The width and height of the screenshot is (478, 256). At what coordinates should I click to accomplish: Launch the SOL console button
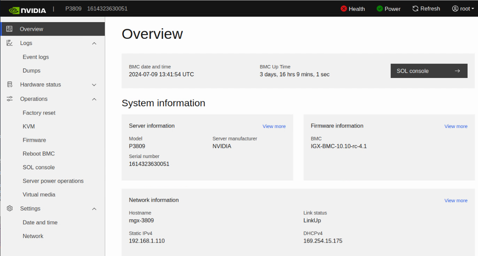tap(429, 71)
